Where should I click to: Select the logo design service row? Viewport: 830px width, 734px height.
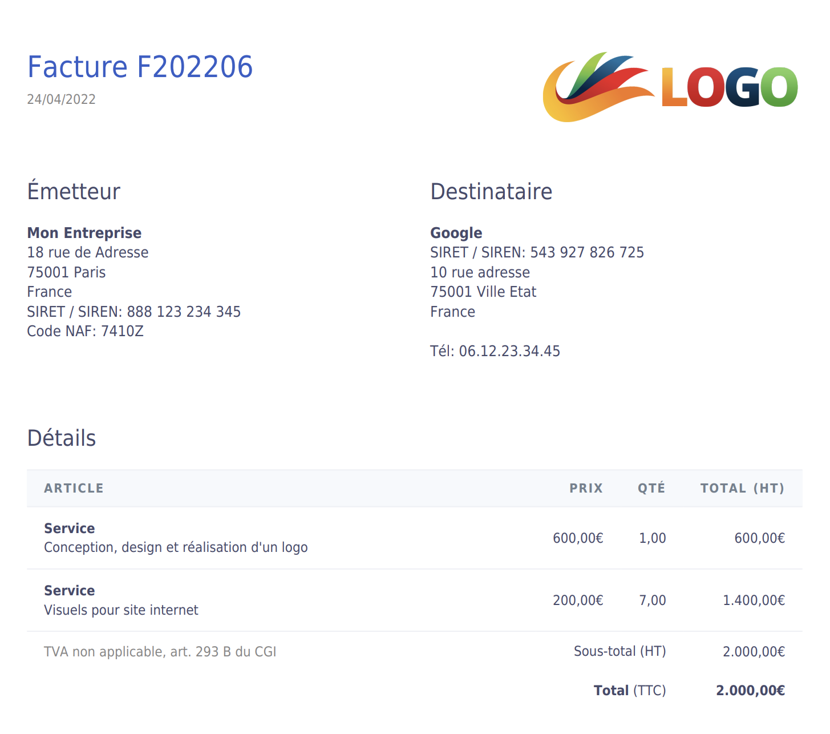point(415,538)
